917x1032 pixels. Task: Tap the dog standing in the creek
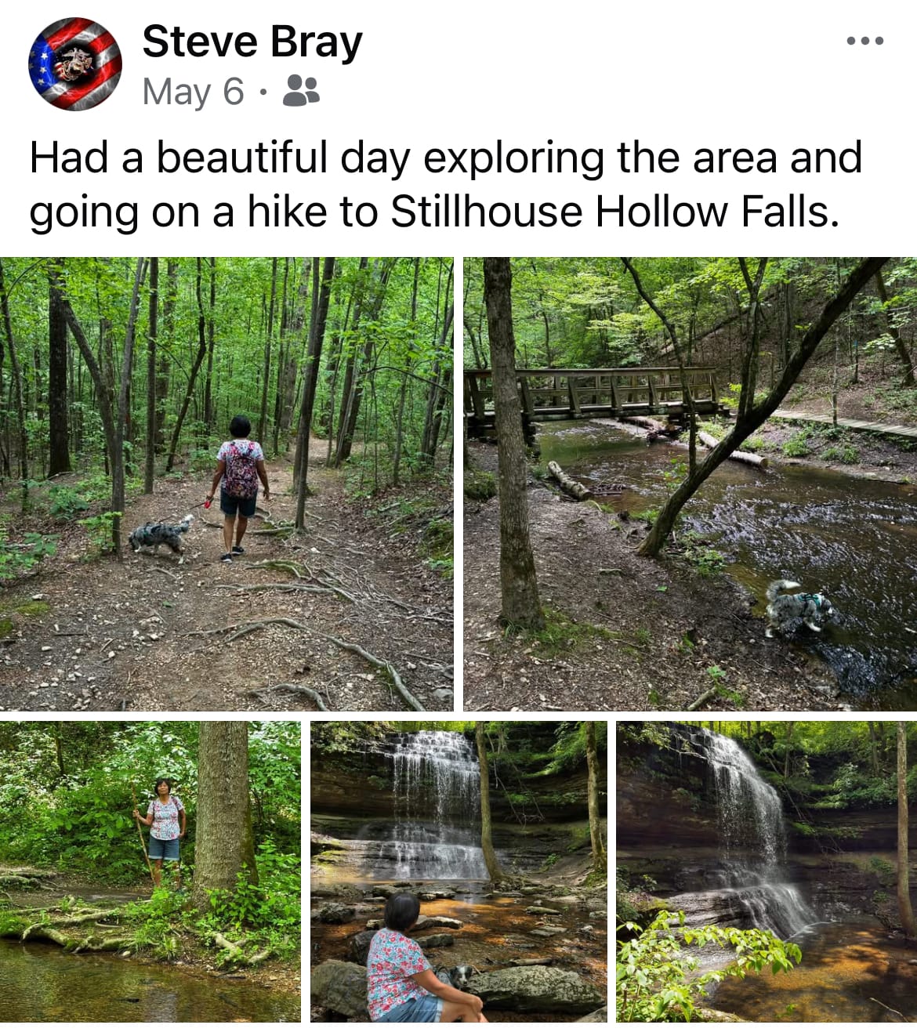coord(797,607)
